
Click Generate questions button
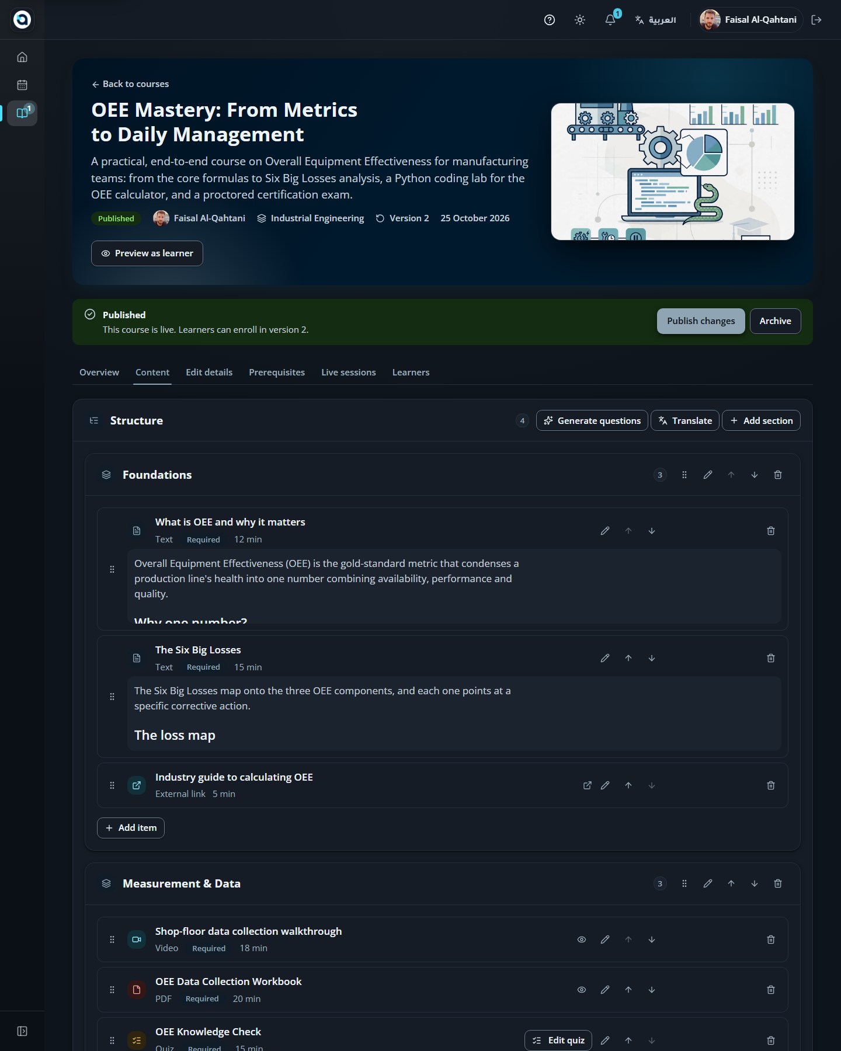(x=592, y=421)
